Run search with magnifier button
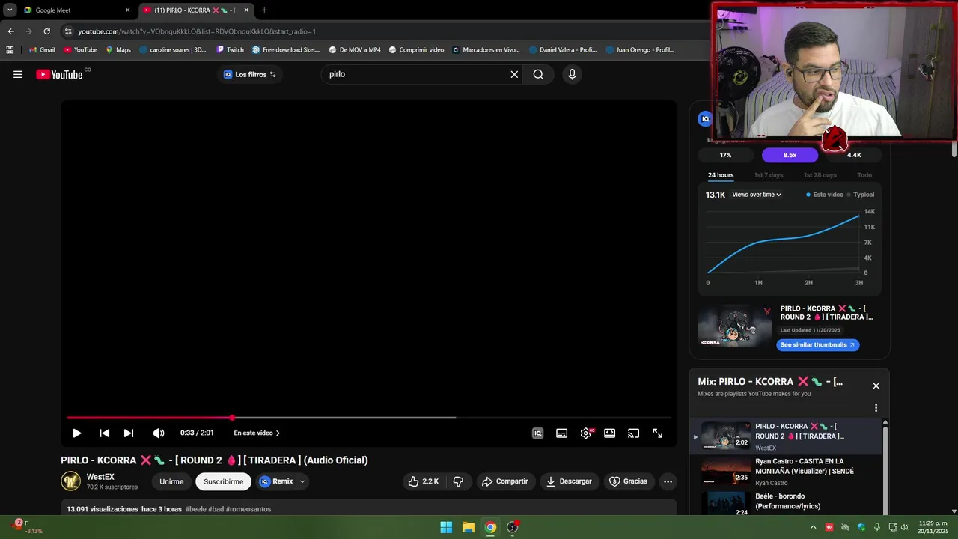Screen dimensions: 958x539 pos(538,74)
